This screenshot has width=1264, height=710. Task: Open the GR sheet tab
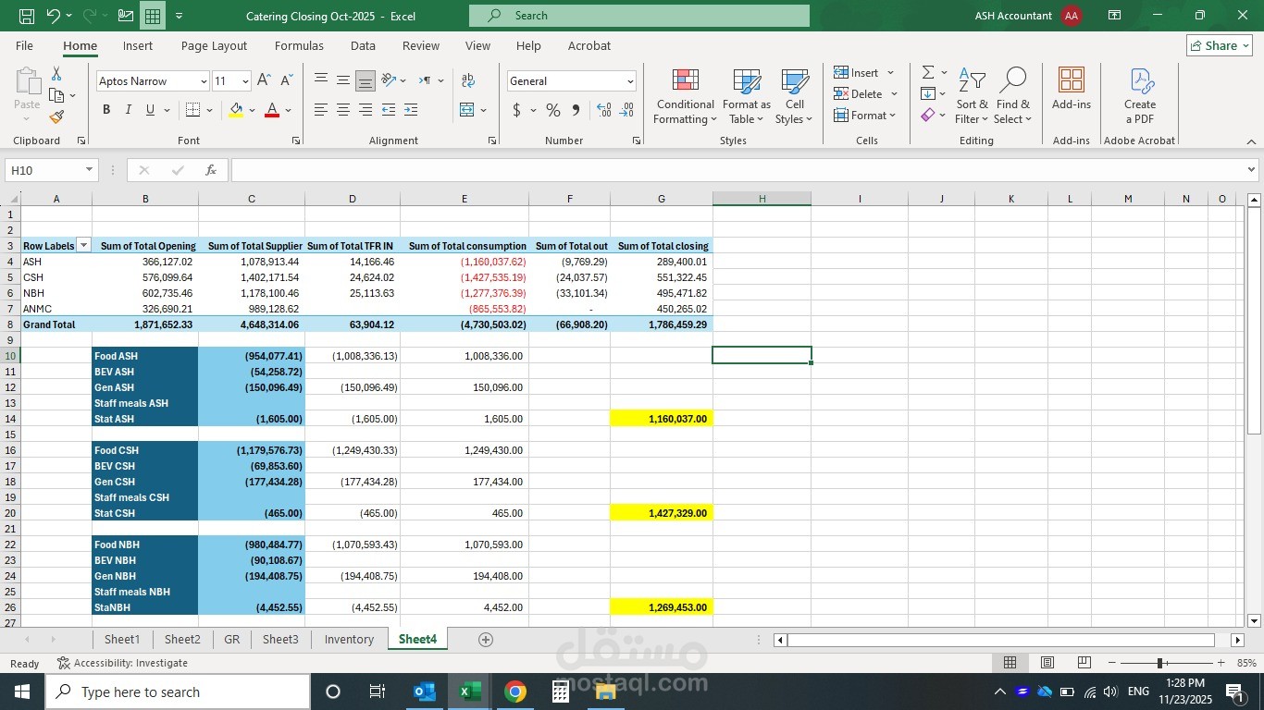pyautogui.click(x=231, y=640)
